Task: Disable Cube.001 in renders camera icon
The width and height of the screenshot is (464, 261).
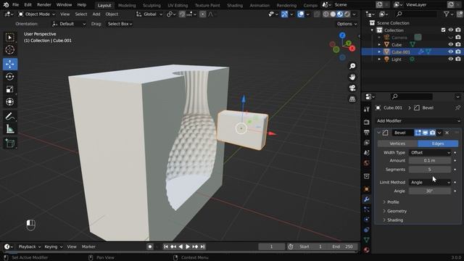Action: tap(458, 51)
